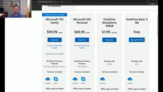
Task: Open the 'Or buy at $6.99 per month' link
Action: (82, 47)
